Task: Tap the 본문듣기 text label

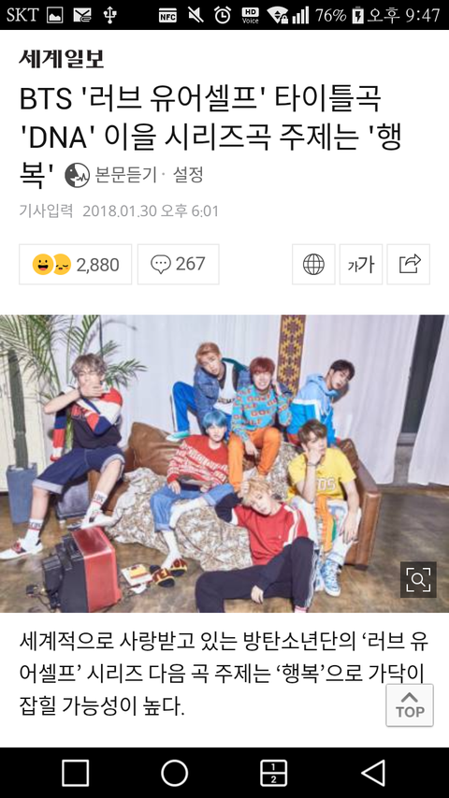Action: pos(125,175)
